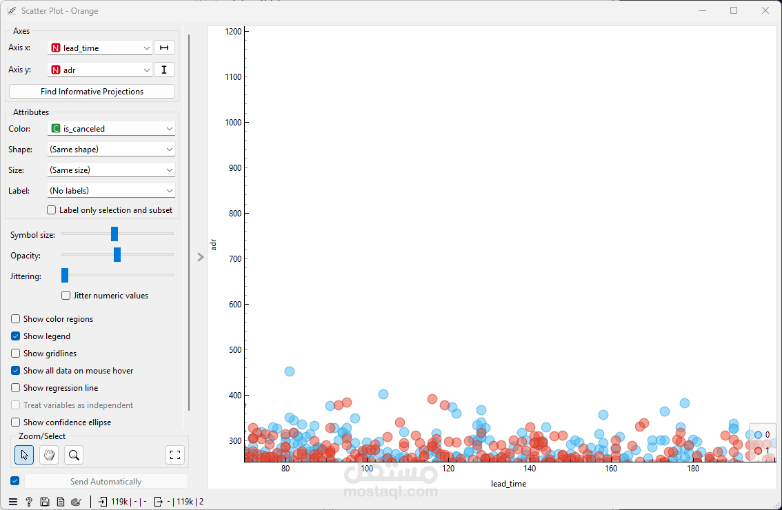The image size is (782, 510).
Task: Click the Treat variables as independent checkbox
Action: (15, 405)
